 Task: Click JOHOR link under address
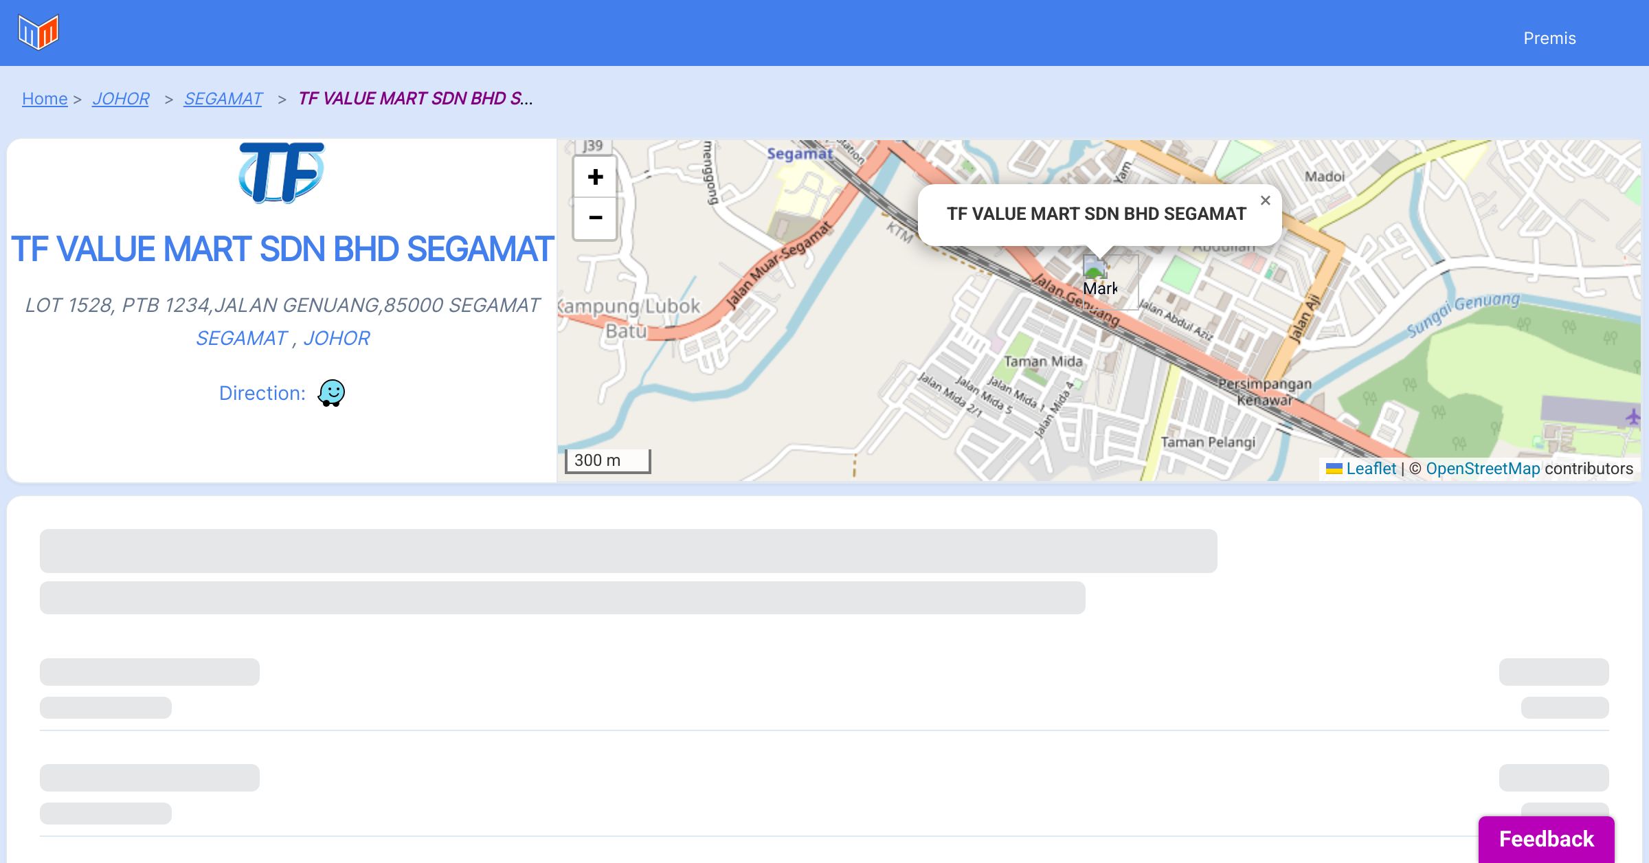tap(337, 339)
